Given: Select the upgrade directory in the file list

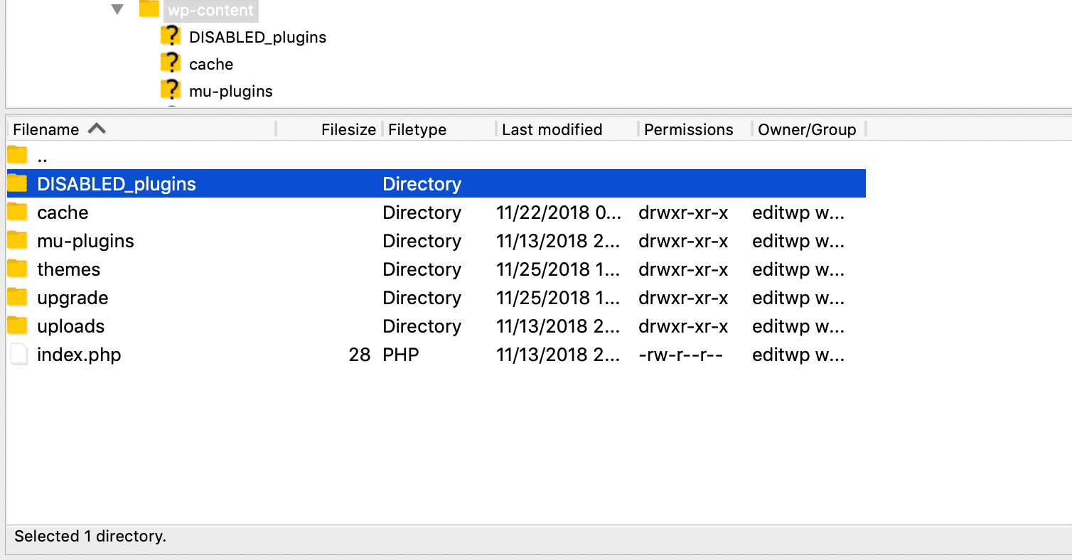Looking at the screenshot, I should click(72, 297).
